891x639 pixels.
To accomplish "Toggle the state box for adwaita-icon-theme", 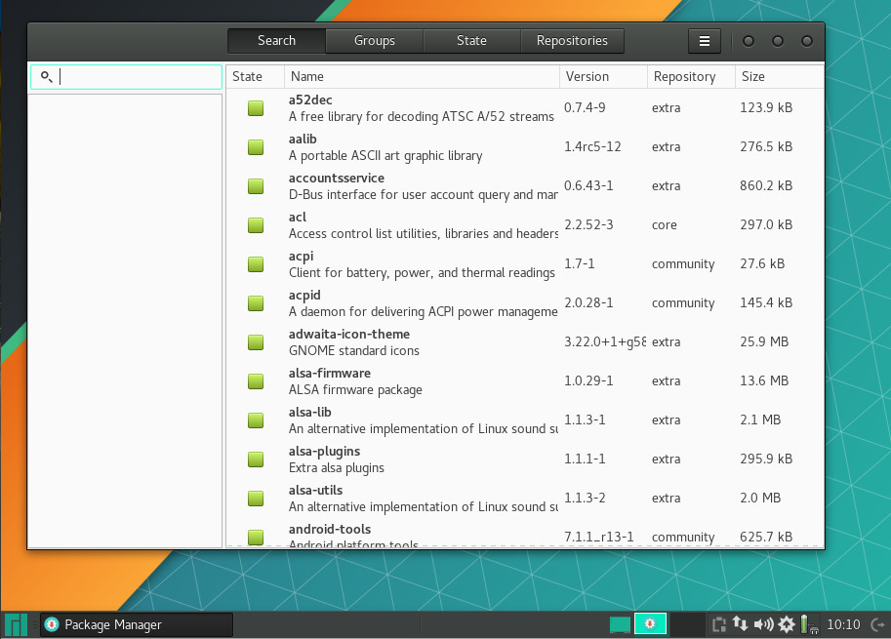I will [255, 342].
